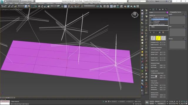Select the Select and Link tool

[9, 6]
